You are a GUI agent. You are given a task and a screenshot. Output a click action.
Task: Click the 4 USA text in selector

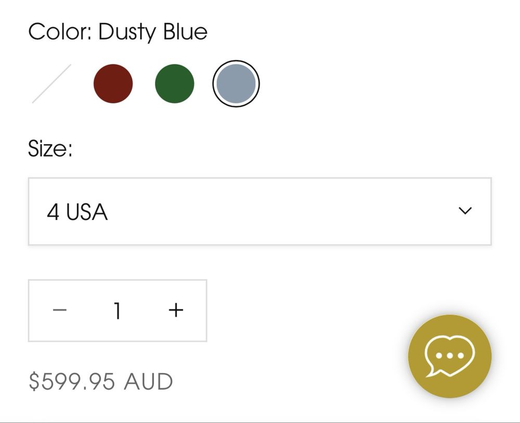pos(77,212)
